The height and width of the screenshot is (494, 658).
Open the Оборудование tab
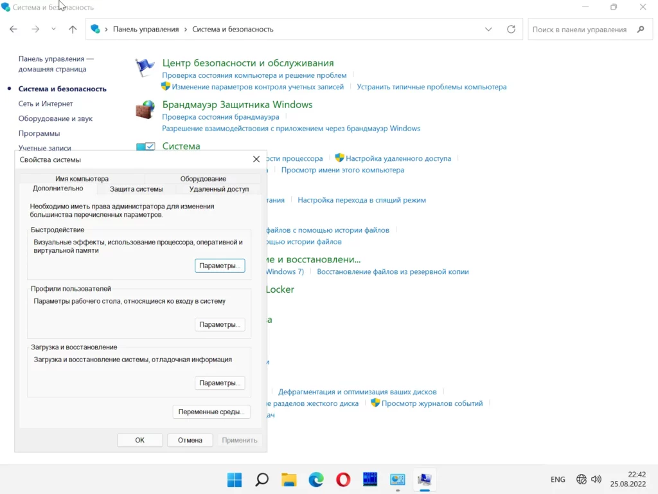click(203, 178)
